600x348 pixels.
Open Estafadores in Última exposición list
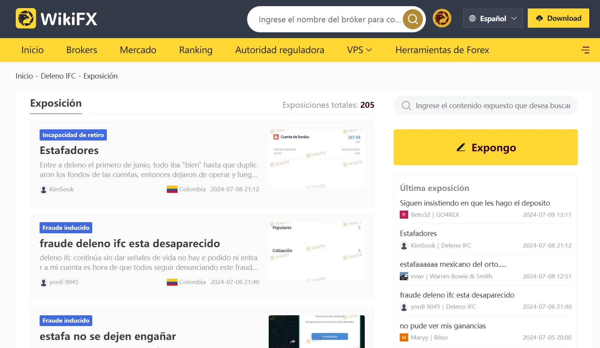tap(418, 233)
